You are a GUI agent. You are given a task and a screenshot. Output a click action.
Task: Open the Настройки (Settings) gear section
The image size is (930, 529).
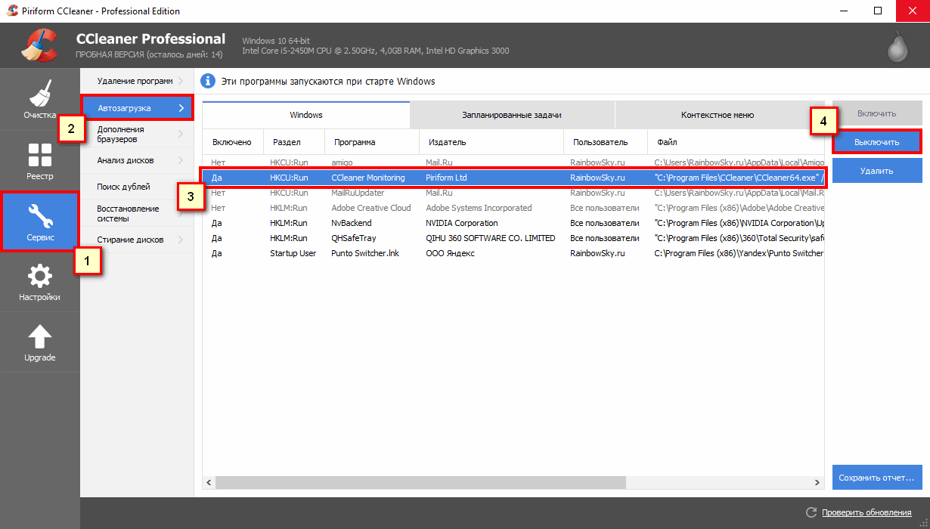click(39, 281)
